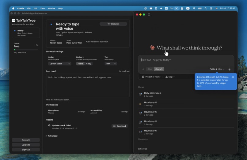Open Control Center in menu bar
The width and height of the screenshot is (247, 160).
point(211,8)
